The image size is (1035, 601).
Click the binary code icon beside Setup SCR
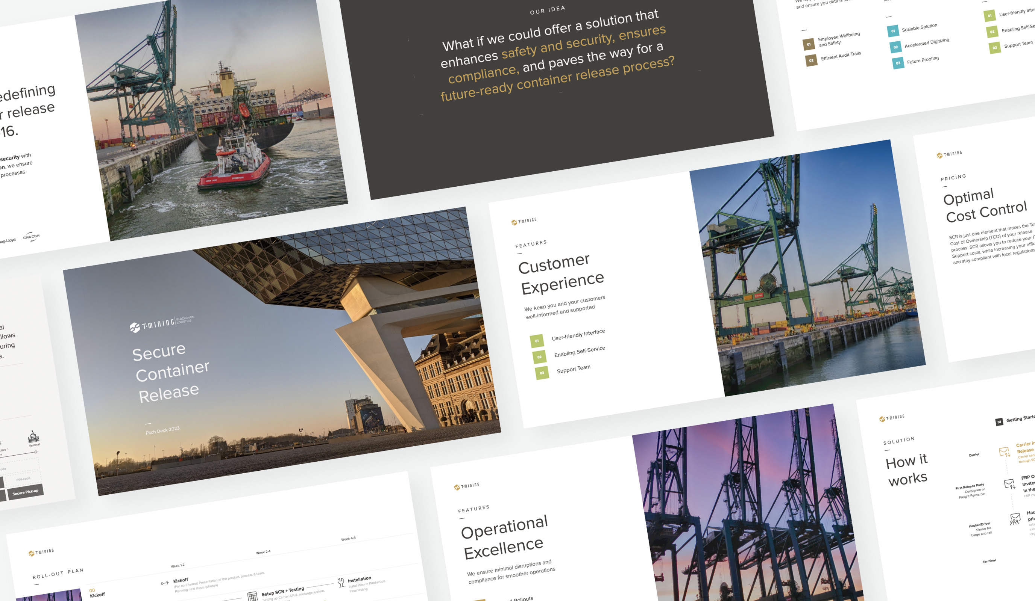tap(252, 596)
